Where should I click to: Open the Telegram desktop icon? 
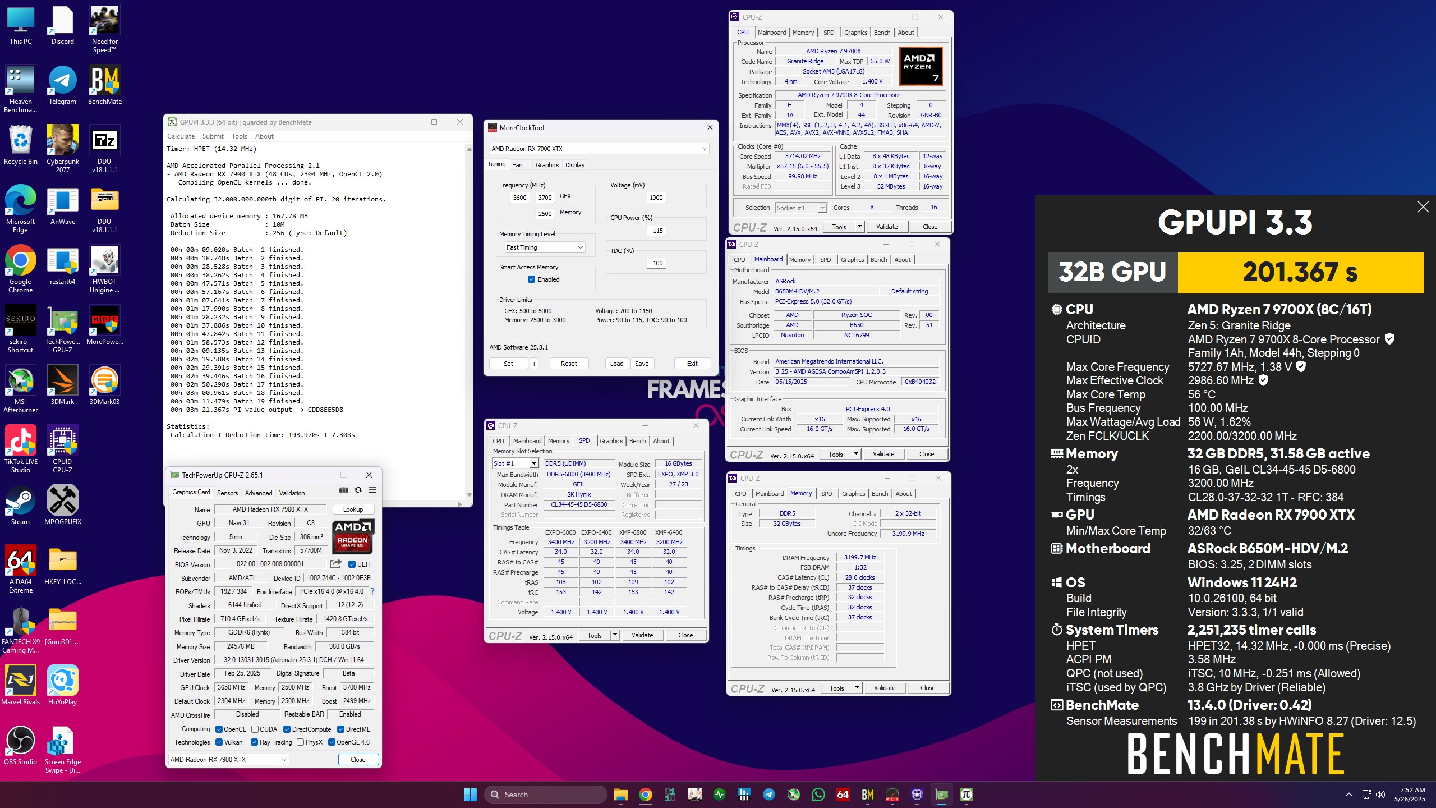click(62, 85)
